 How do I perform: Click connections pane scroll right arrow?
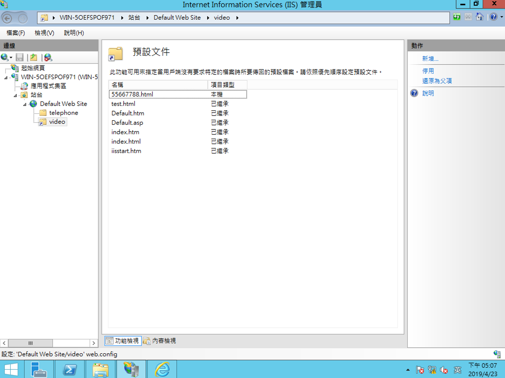pos(94,343)
